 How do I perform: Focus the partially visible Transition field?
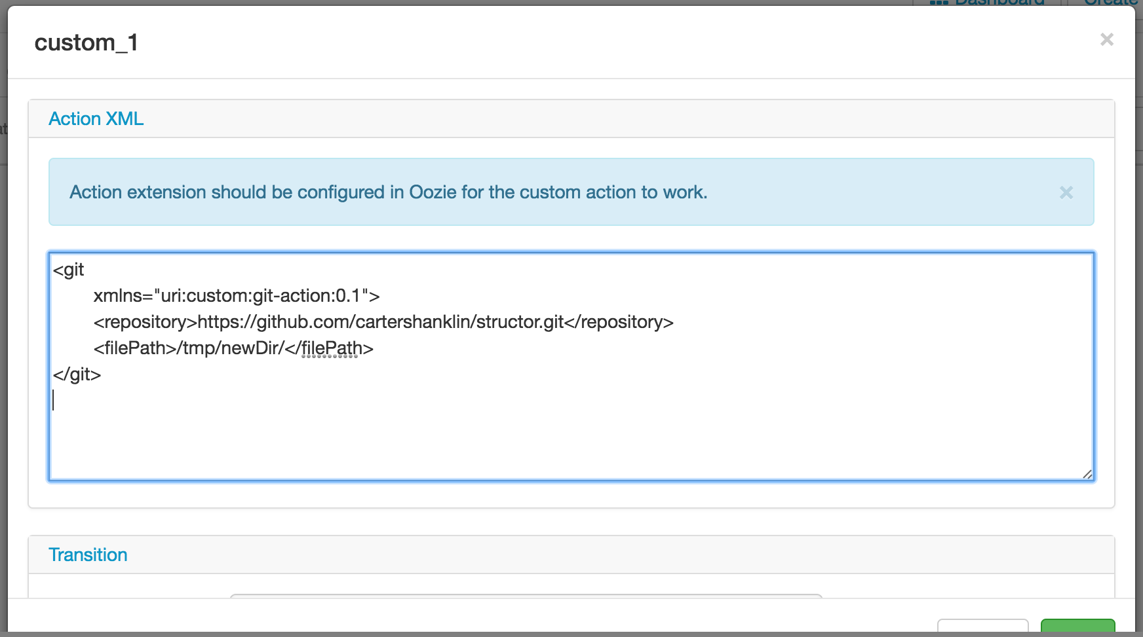click(526, 596)
